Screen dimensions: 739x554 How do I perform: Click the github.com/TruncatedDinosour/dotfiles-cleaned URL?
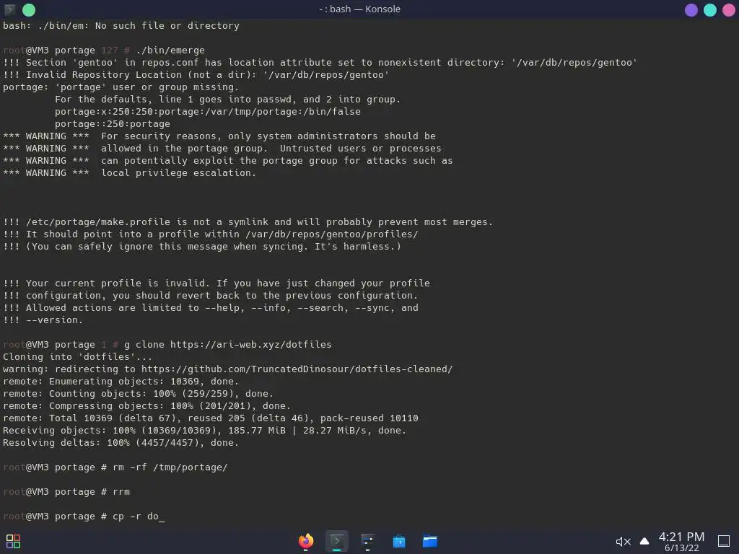tap(297, 369)
